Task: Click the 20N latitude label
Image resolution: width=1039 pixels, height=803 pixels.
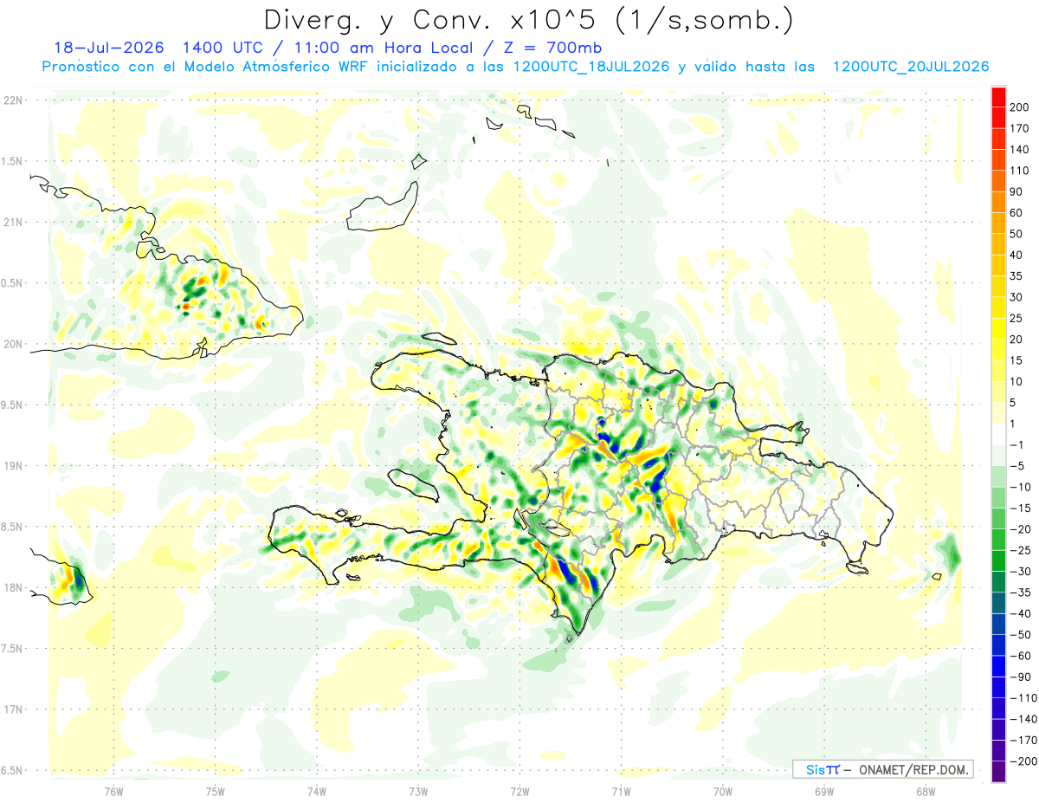Action: [x=12, y=344]
